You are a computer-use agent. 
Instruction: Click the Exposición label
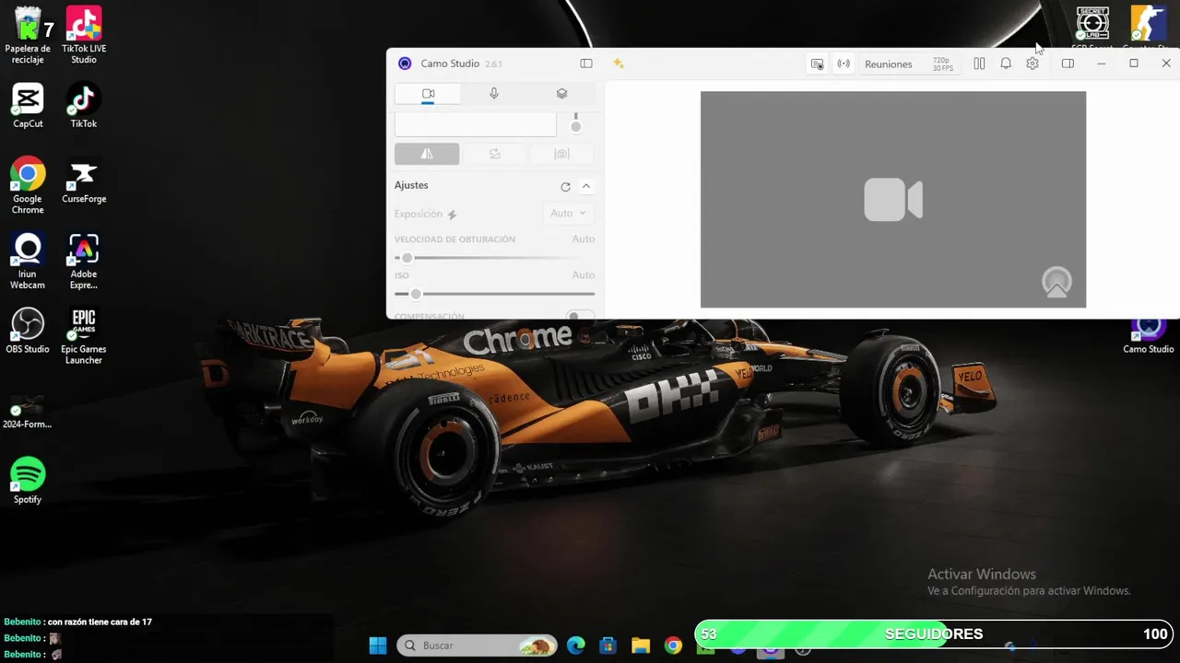[x=419, y=214]
